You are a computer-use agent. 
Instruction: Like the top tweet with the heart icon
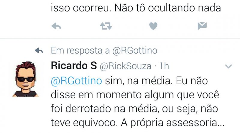click(153, 26)
